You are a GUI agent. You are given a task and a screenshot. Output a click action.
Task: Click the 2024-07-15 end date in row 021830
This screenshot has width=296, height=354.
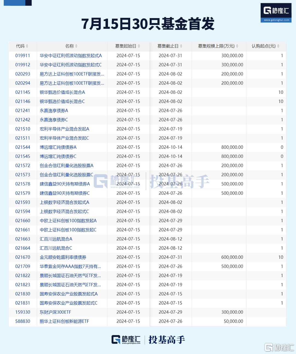tap(170, 294)
